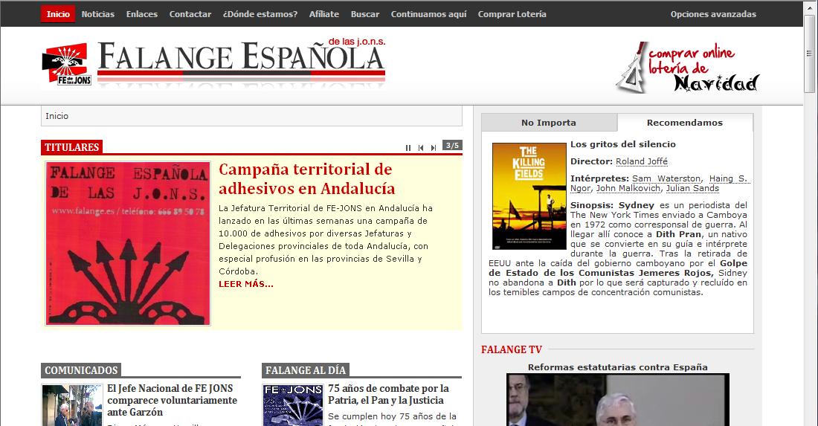Open Noticias in top navigation
Image resolution: width=818 pixels, height=426 pixels.
pyautogui.click(x=97, y=14)
